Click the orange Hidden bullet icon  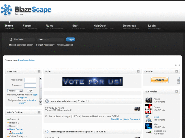click(8, 123)
